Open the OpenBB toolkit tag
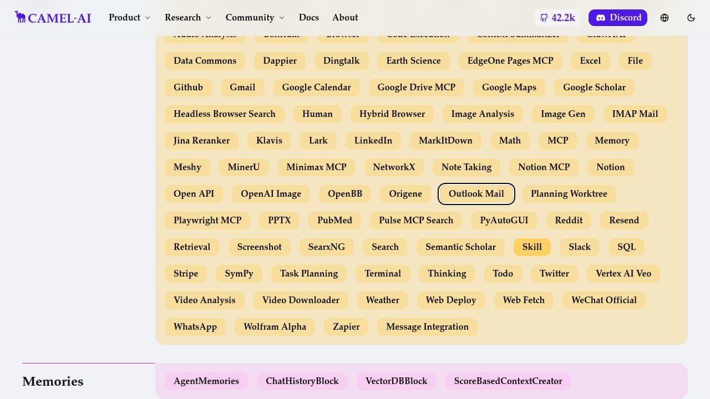The height and width of the screenshot is (399, 710). (x=345, y=194)
